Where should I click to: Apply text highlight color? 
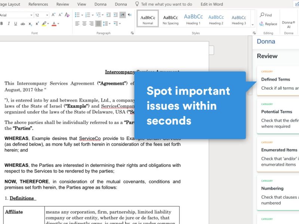tap(44, 24)
